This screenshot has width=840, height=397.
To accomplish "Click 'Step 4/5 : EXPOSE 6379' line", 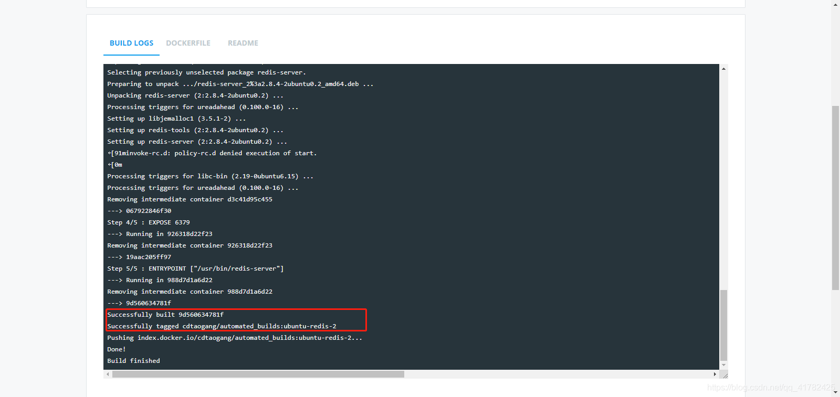I will [149, 222].
